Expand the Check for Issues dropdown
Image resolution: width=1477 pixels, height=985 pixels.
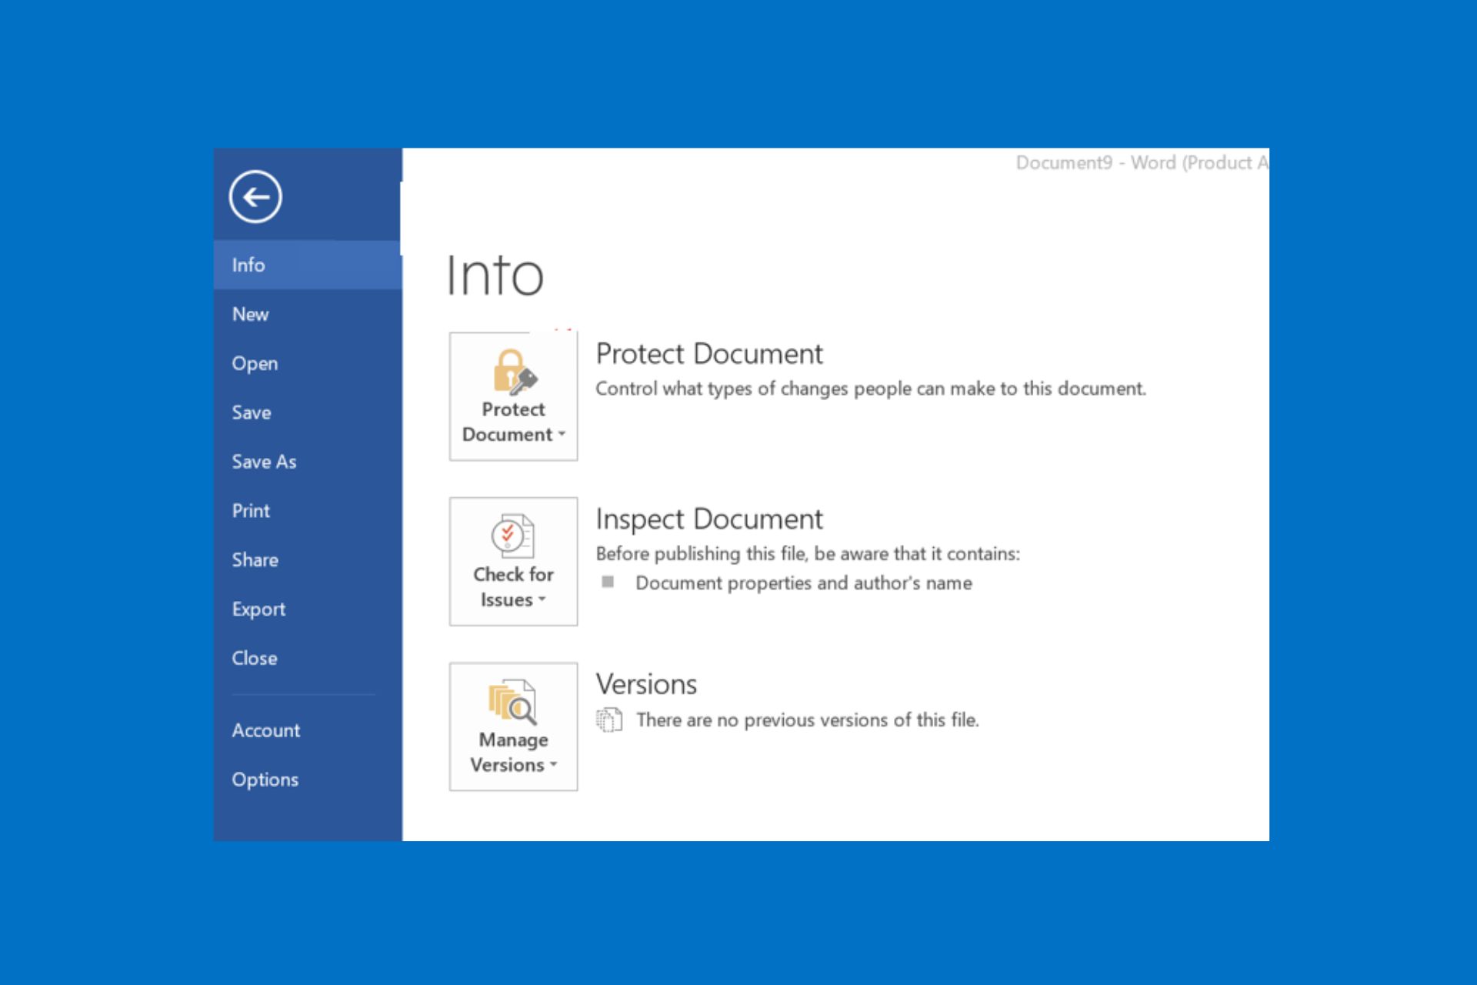pyautogui.click(x=511, y=561)
